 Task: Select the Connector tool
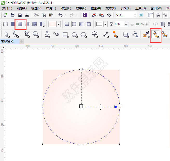pyautogui.click(x=115, y=34)
